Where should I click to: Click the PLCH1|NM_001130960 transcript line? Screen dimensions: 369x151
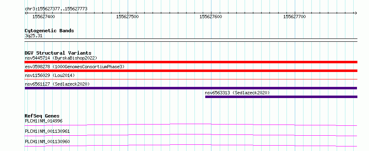pyautogui.click(x=191, y=145)
